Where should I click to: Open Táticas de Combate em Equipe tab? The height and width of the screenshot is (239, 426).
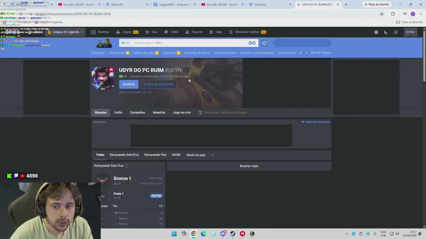tap(223, 113)
